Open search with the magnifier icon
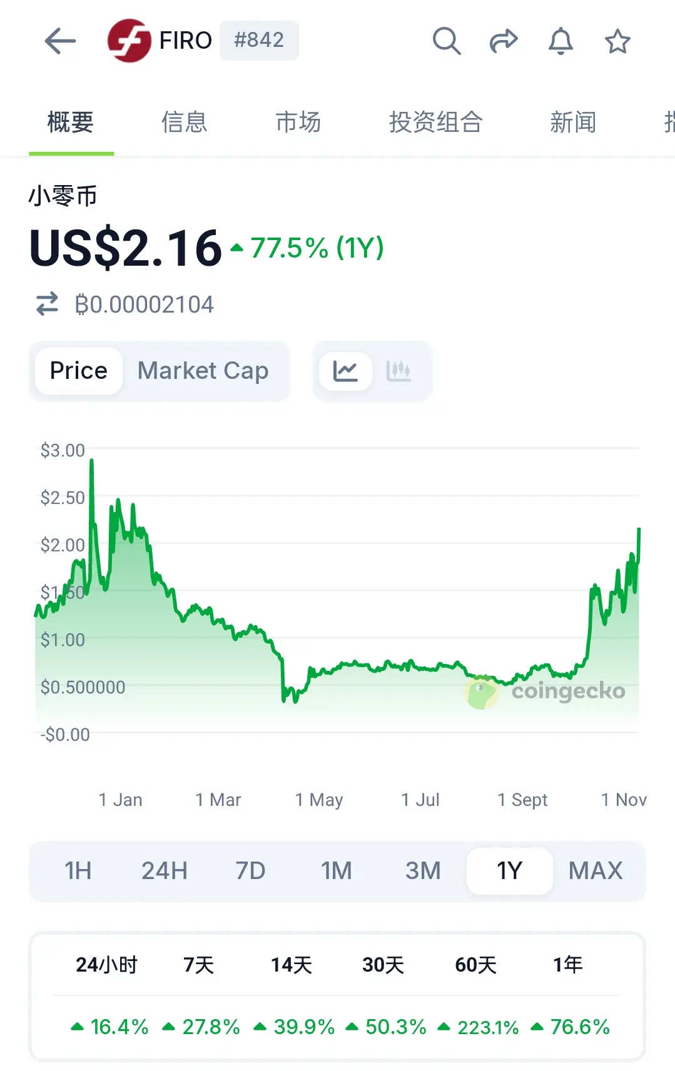Screen dimensions: 675x1071 tap(447, 41)
